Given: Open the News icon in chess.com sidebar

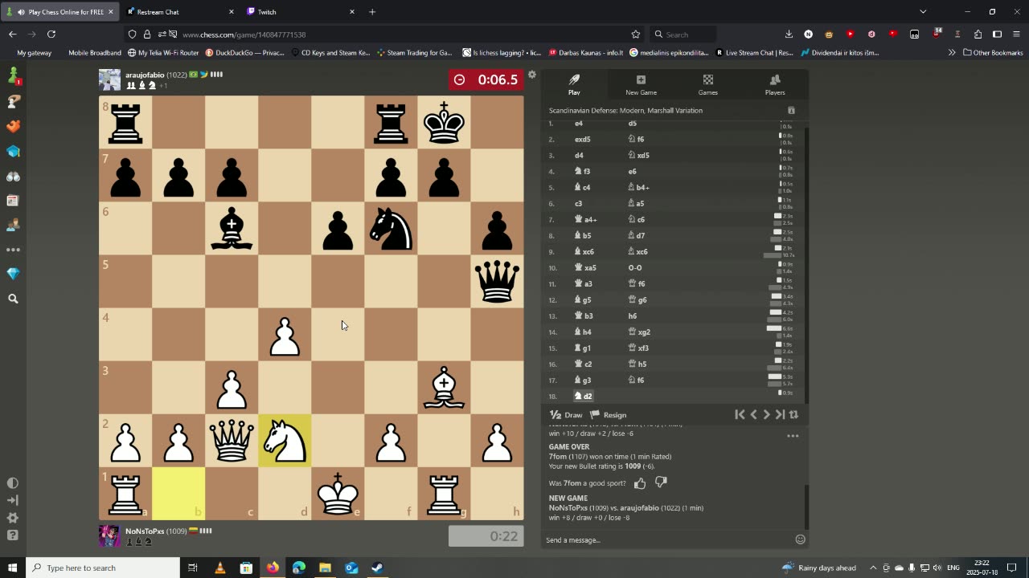Looking at the screenshot, I should coord(13,201).
